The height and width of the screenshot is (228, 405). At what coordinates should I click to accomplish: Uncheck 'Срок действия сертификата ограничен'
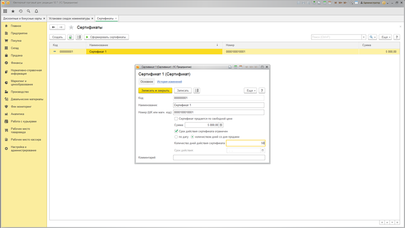176,131
